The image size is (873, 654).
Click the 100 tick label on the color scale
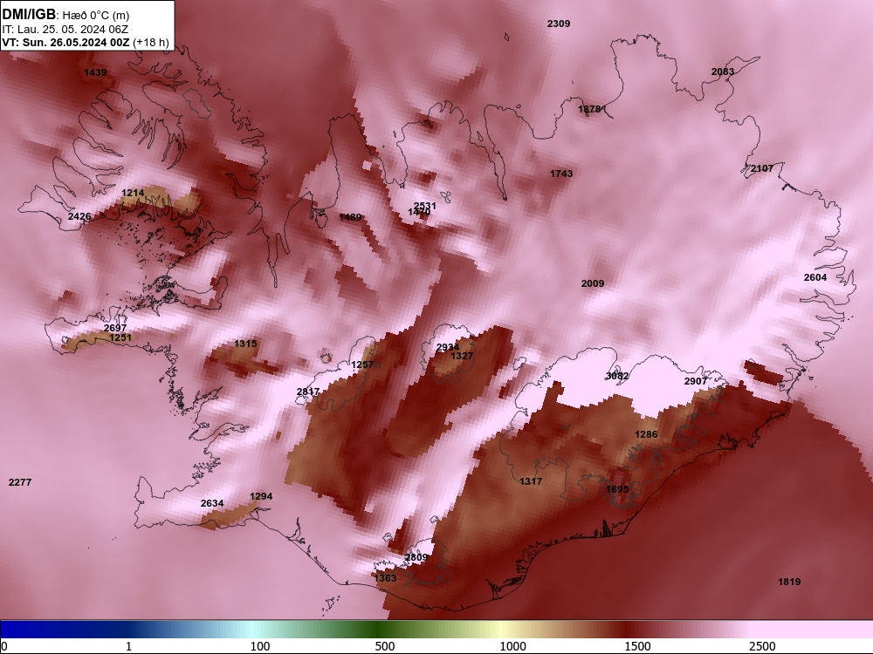tap(260, 646)
